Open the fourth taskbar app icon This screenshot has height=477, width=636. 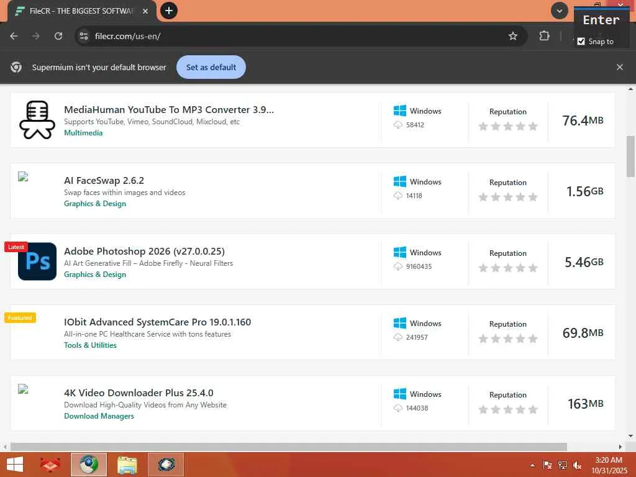166,465
